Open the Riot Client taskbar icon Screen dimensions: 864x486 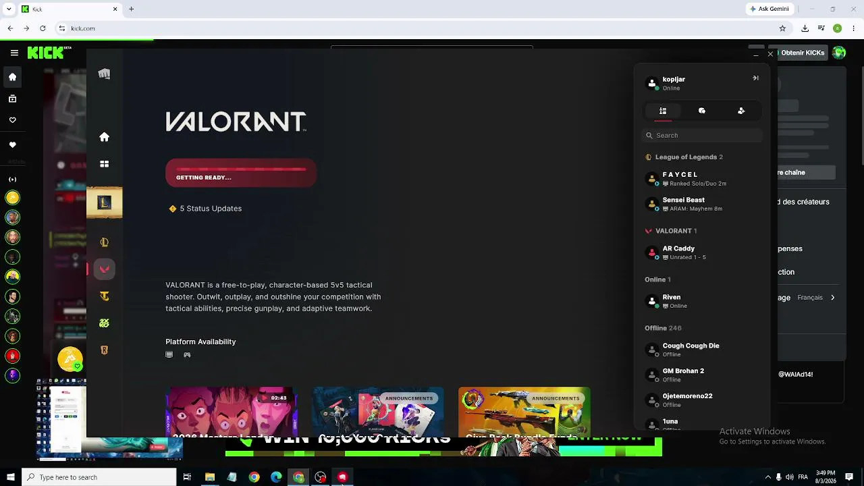(x=343, y=477)
